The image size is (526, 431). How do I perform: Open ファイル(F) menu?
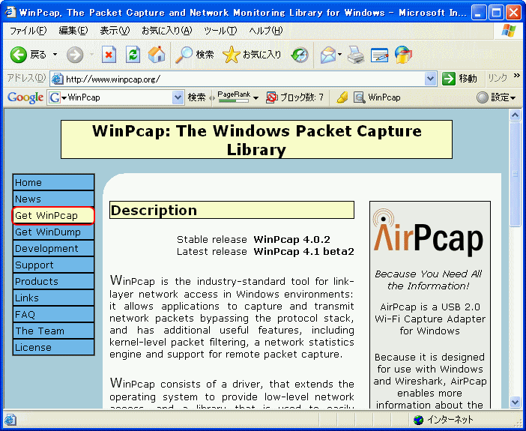pyautogui.click(x=28, y=31)
